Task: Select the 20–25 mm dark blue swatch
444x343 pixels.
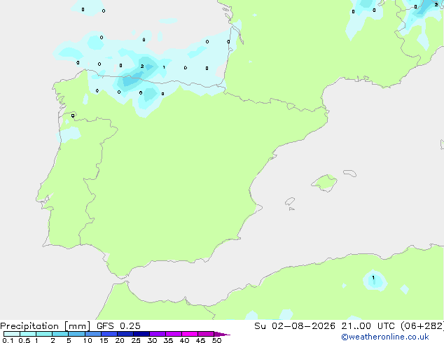Action: pos(125,334)
